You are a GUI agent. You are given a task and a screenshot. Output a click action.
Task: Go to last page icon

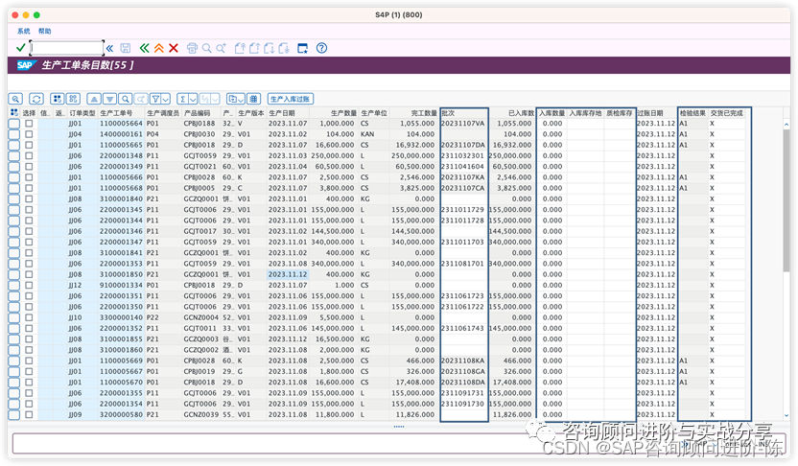point(284,48)
